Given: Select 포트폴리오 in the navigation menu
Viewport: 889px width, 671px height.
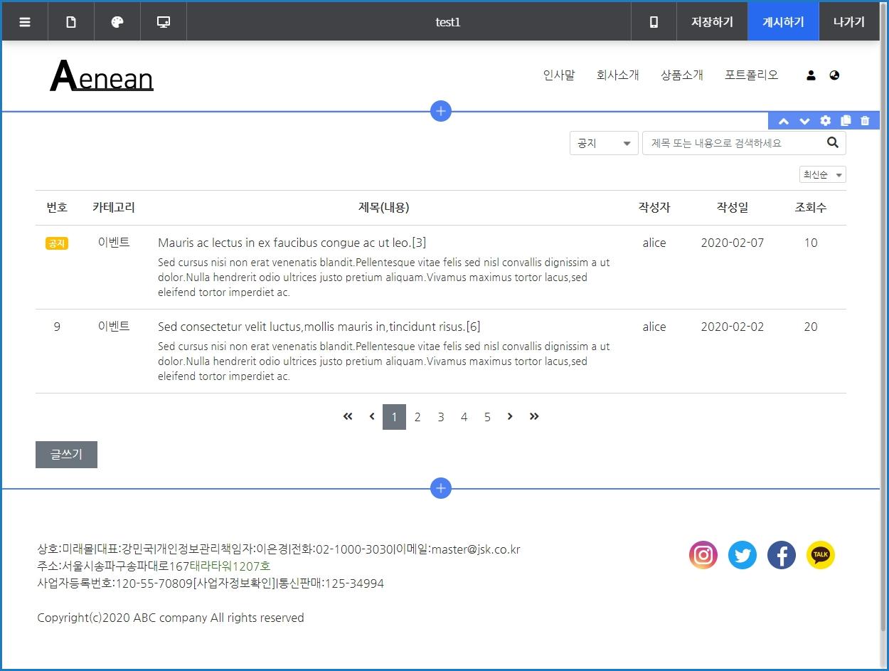Looking at the screenshot, I should click(x=751, y=75).
